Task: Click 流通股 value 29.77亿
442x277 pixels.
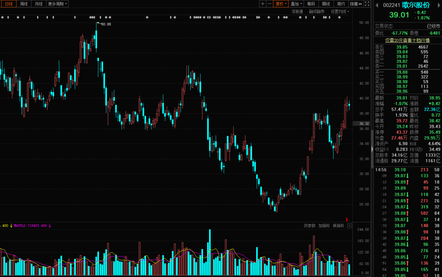Action: pos(399,161)
